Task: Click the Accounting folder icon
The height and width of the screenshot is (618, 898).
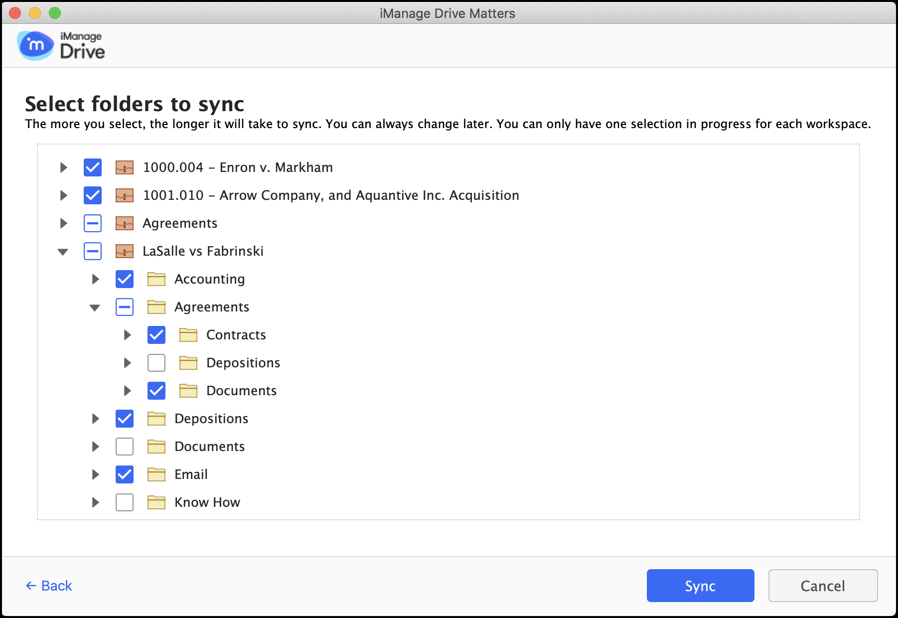Action: tap(156, 279)
